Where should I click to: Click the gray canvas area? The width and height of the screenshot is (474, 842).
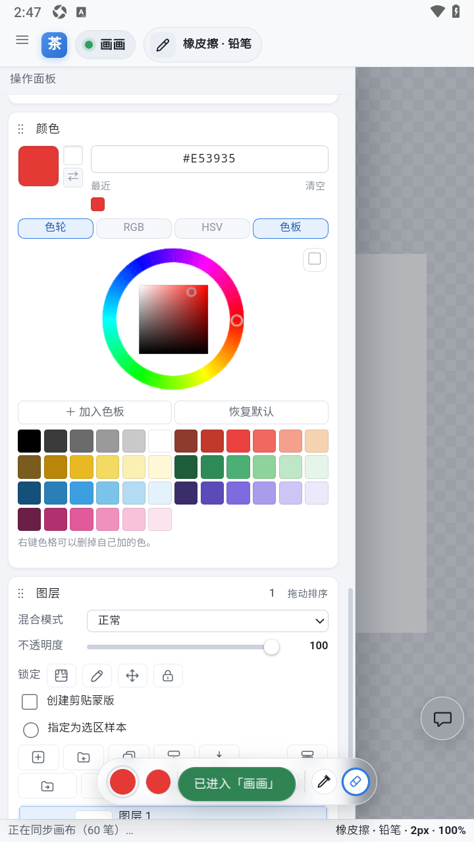(391, 443)
